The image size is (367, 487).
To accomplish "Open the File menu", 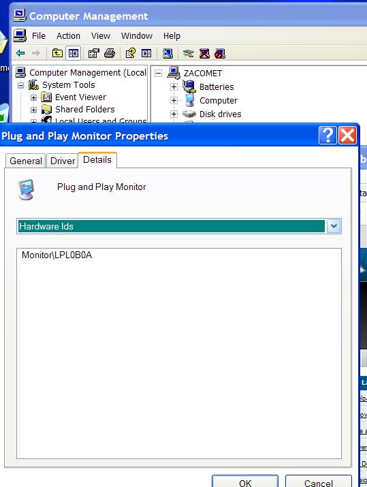I will [x=39, y=35].
